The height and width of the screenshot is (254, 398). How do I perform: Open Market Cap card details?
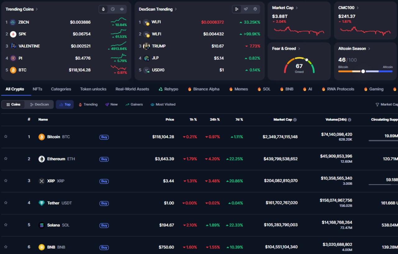pyautogui.click(x=285, y=8)
